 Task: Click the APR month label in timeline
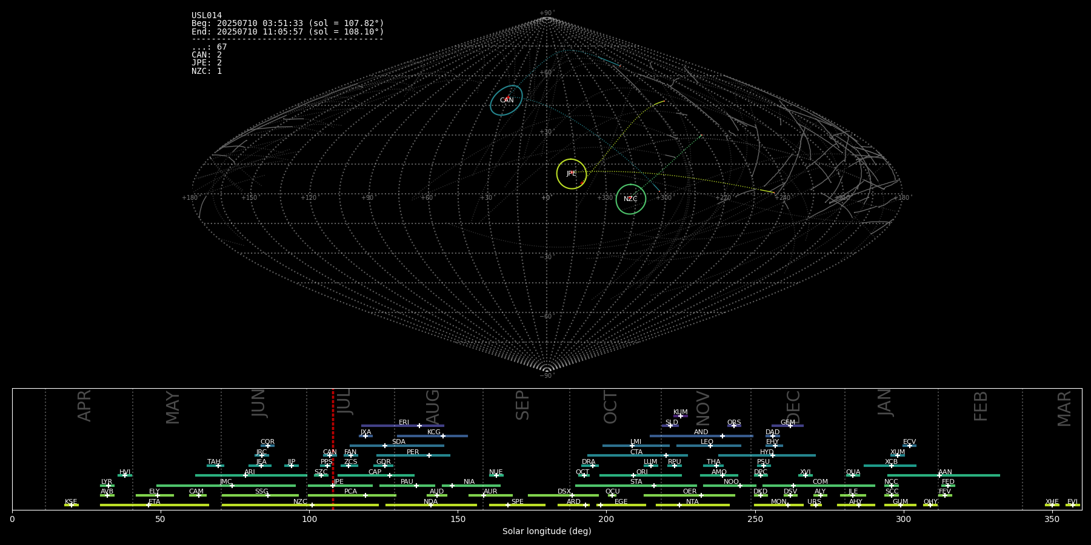click(x=85, y=406)
